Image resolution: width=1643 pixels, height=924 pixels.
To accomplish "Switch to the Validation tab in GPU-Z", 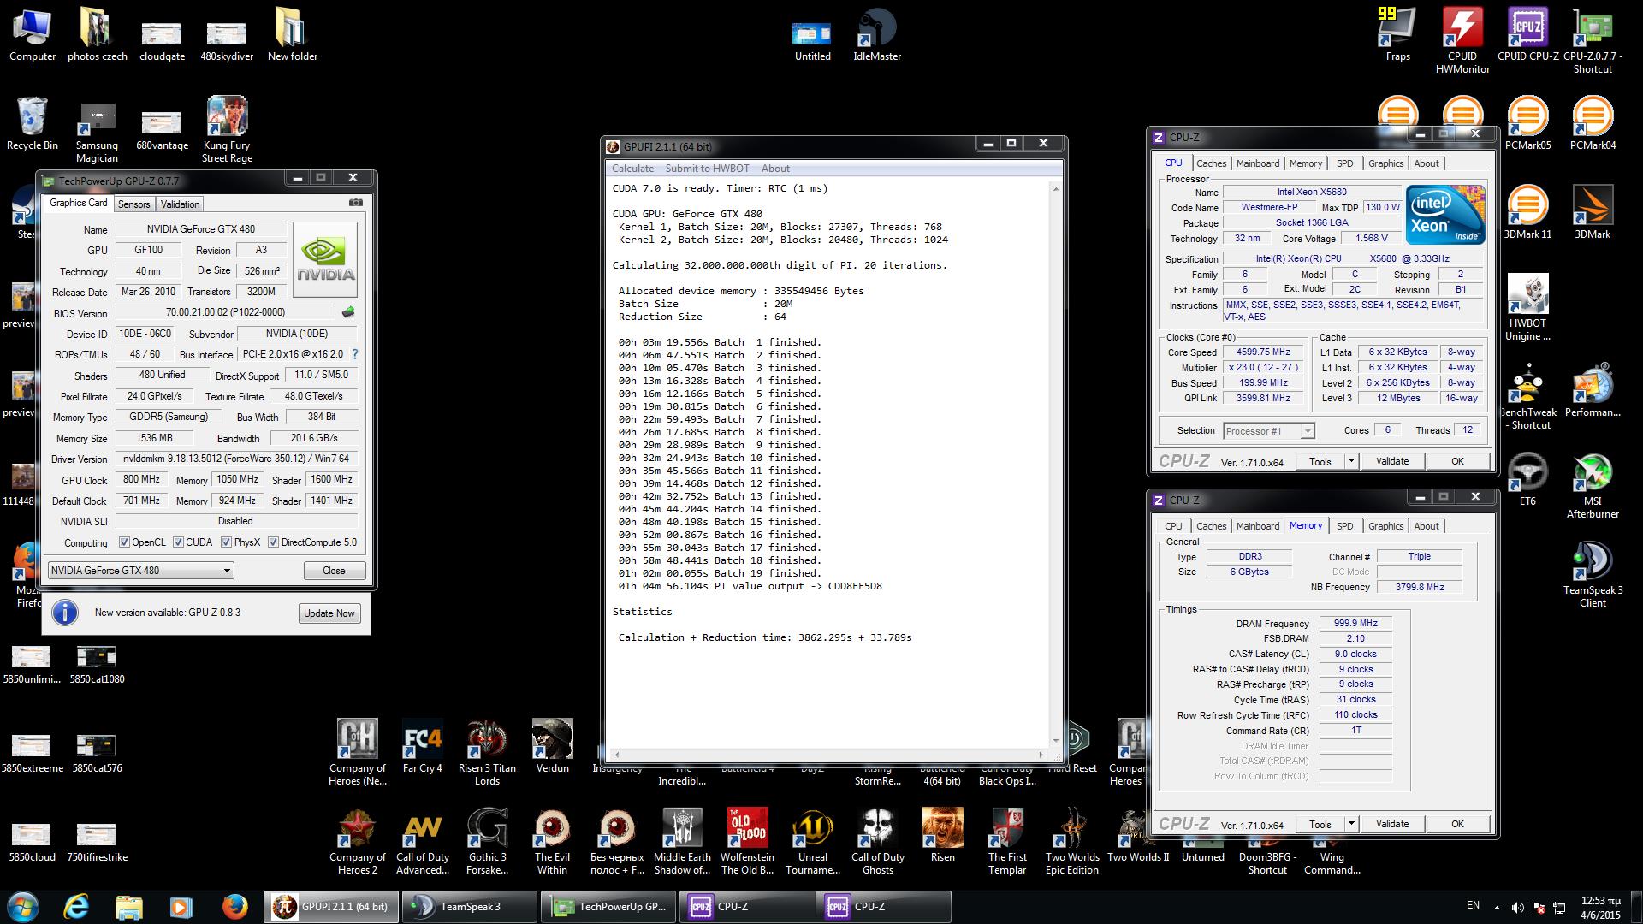I will coord(180,204).
